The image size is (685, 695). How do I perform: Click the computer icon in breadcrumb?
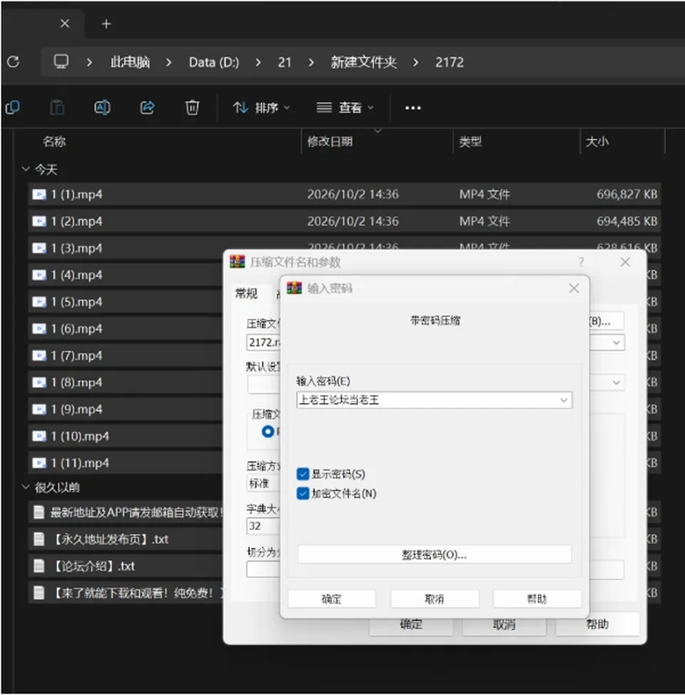(x=61, y=61)
